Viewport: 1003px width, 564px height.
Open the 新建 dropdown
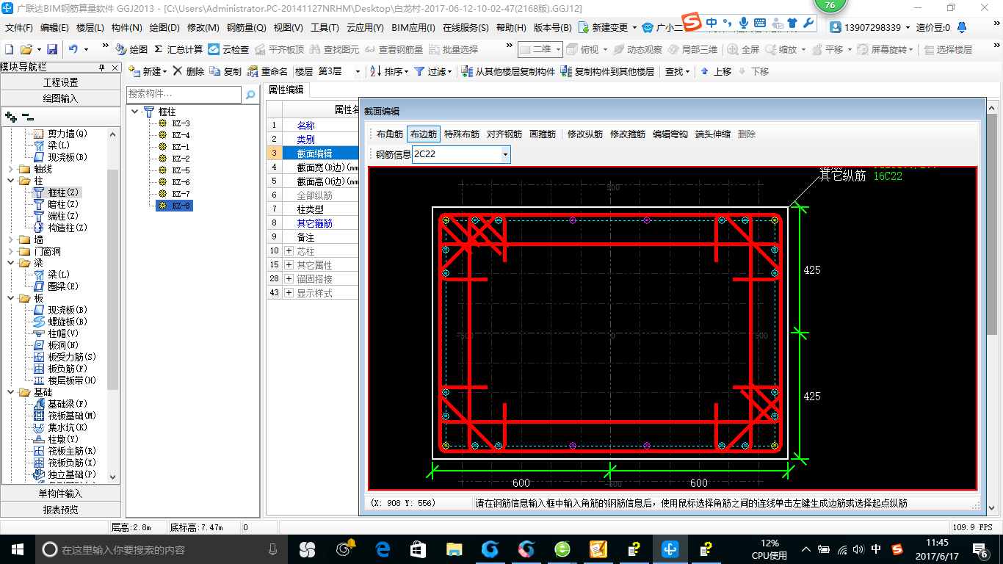coord(148,71)
